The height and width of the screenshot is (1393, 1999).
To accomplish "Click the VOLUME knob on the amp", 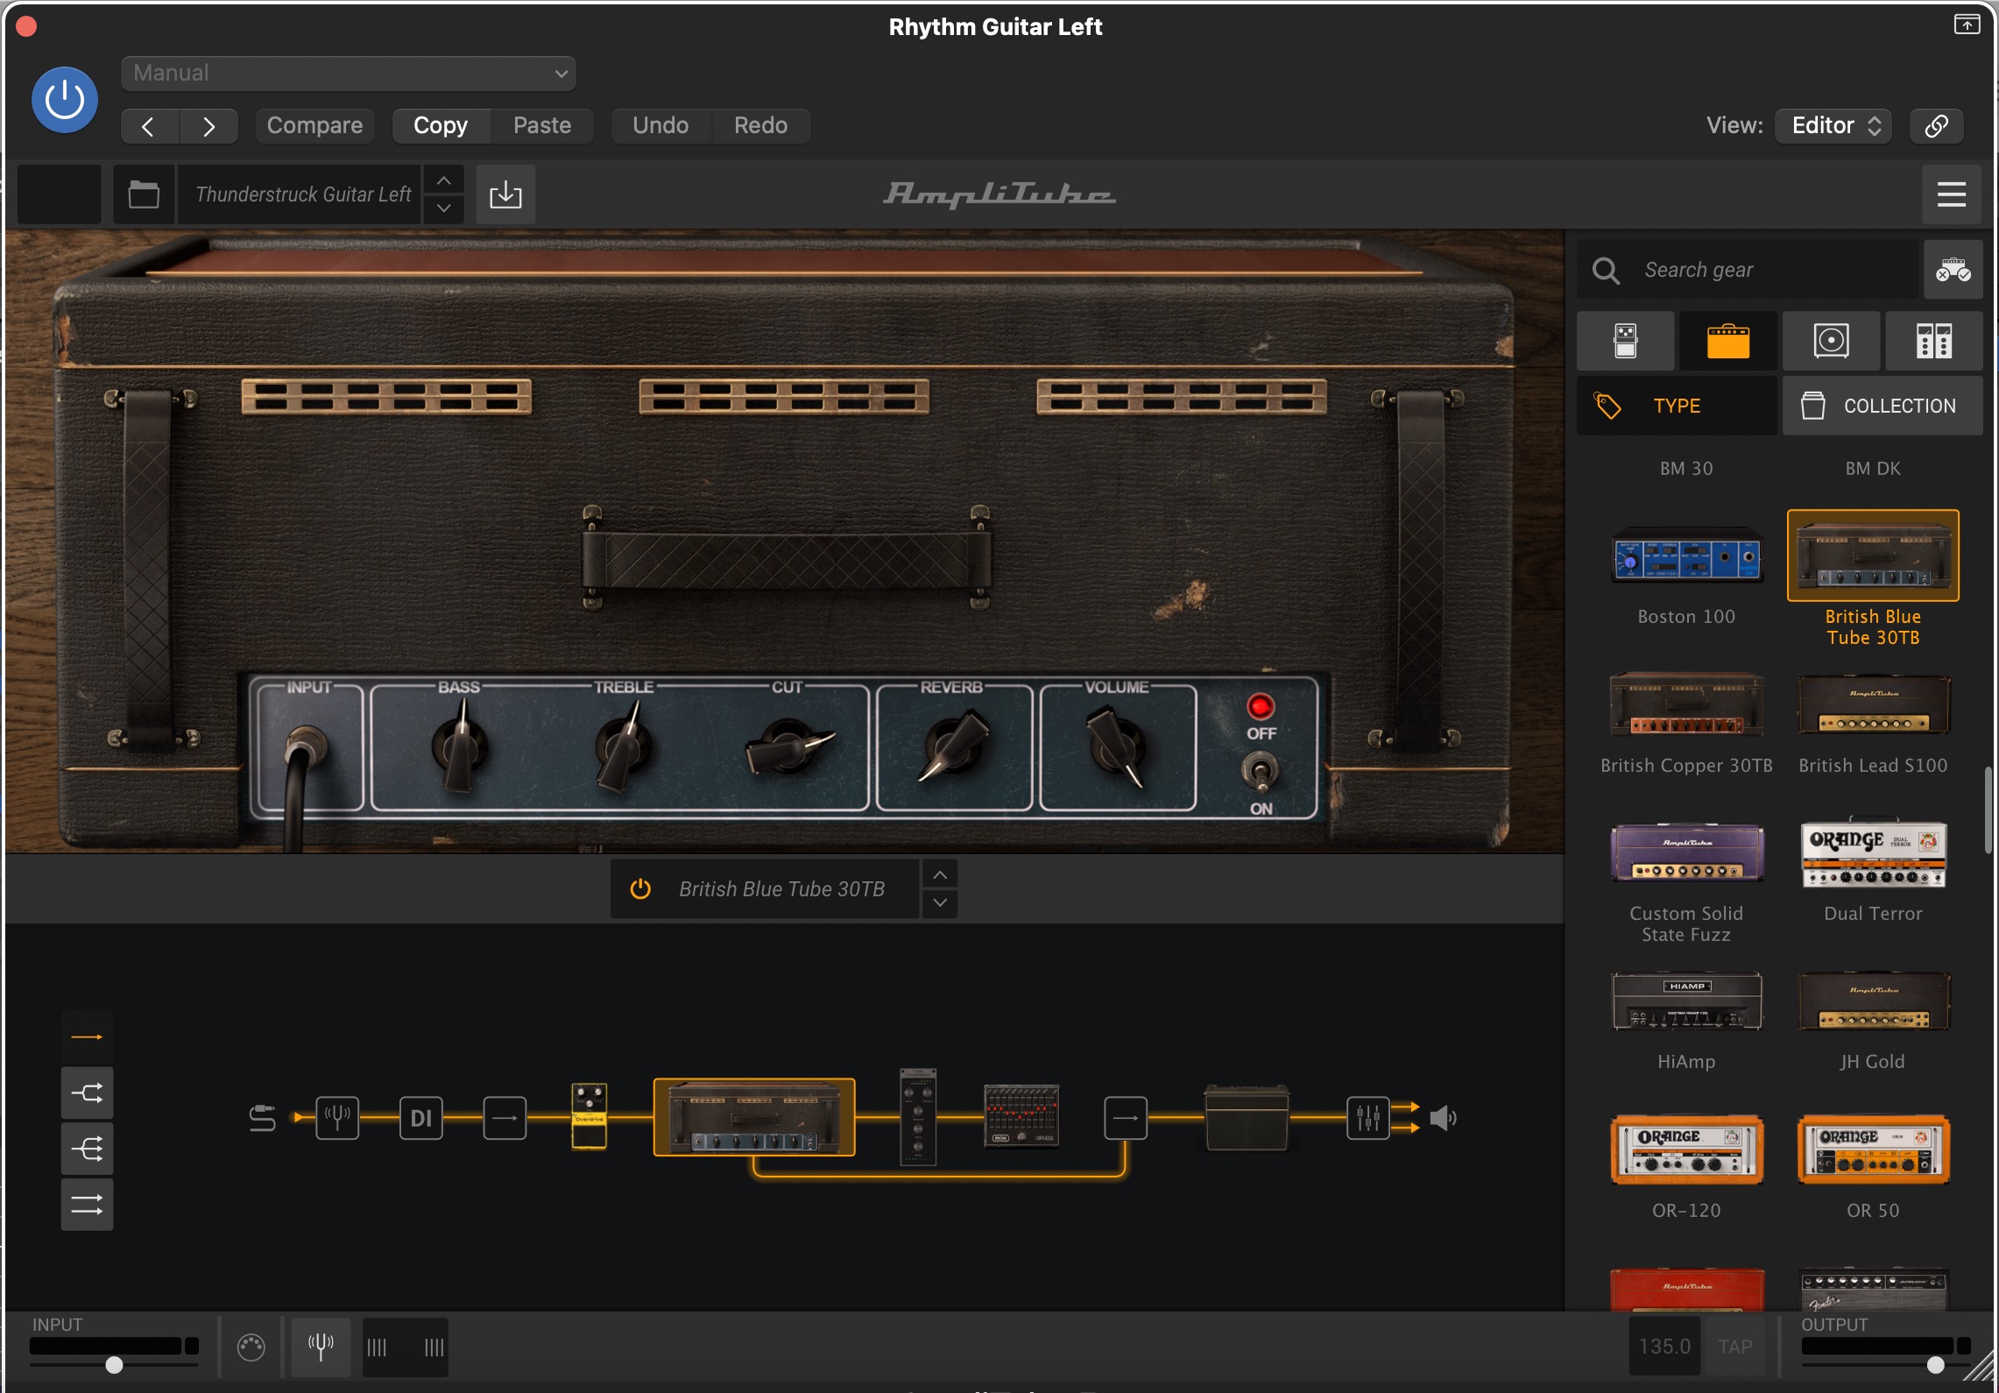I will [x=1116, y=746].
